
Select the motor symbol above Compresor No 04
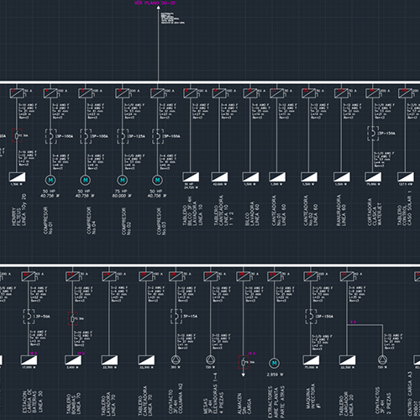(x=86, y=180)
